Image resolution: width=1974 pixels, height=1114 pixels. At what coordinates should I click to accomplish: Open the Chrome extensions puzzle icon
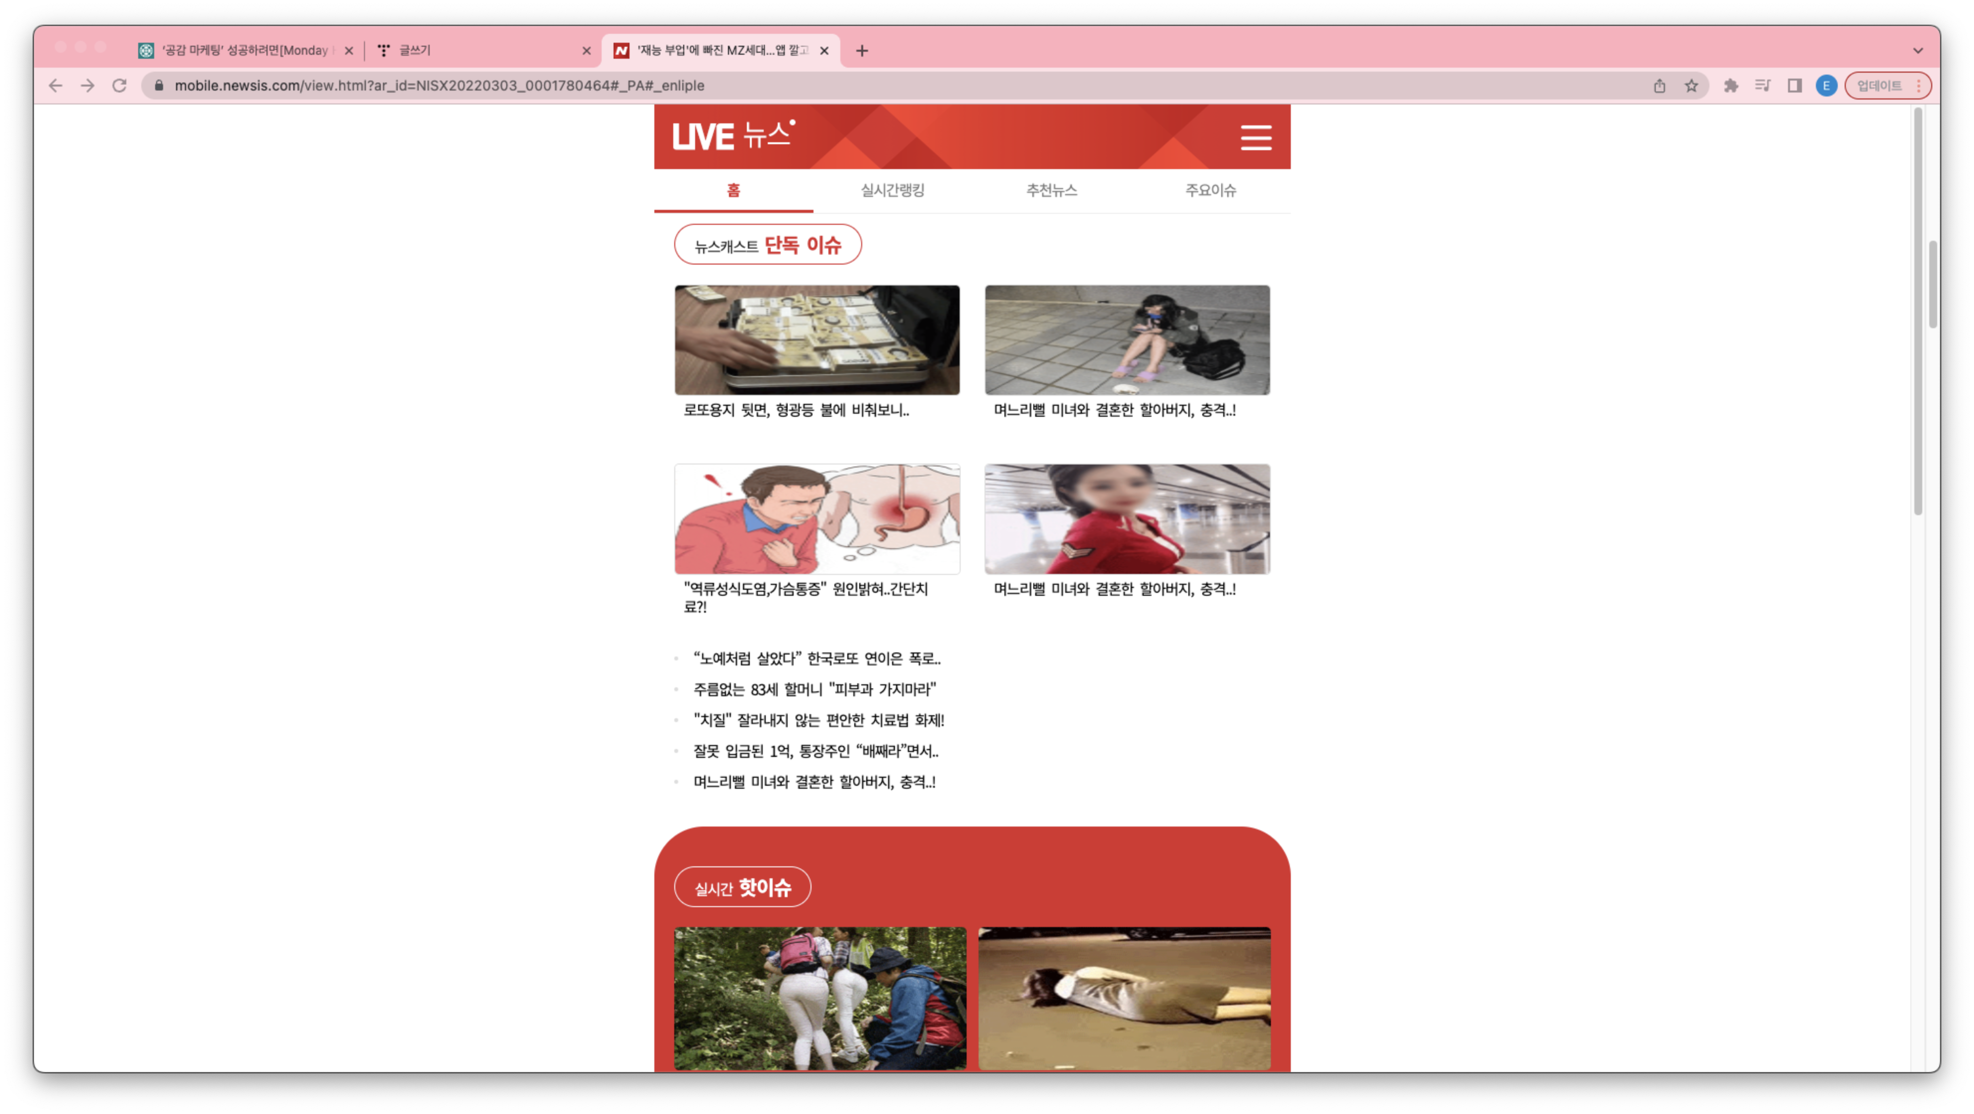tap(1730, 86)
